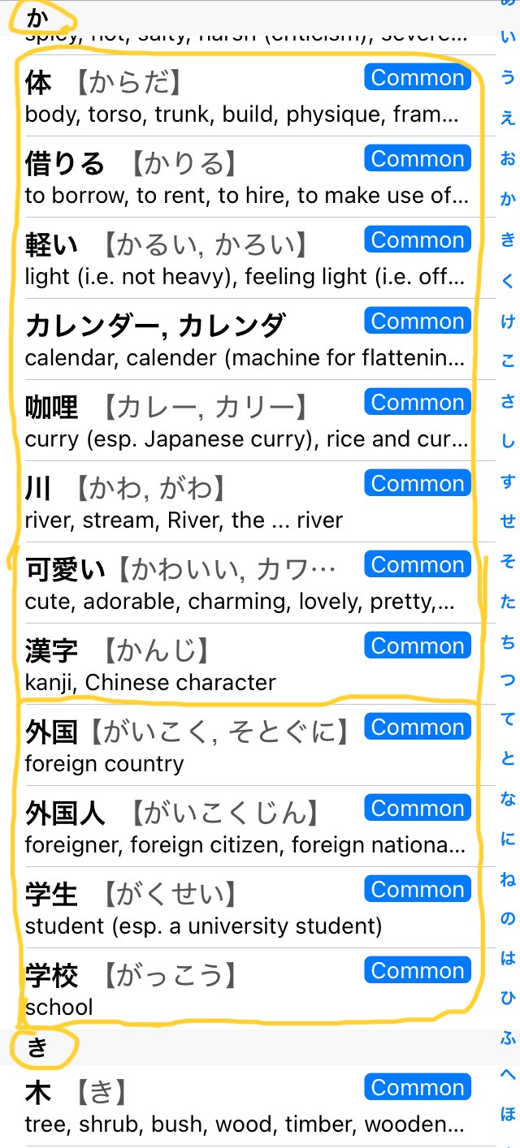
Task: Open the 体 (からだ) dictionary entry
Action: click(x=244, y=97)
